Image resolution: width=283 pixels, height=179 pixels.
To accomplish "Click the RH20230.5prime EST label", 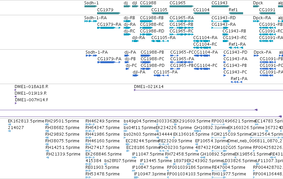I will pos(176,147).
